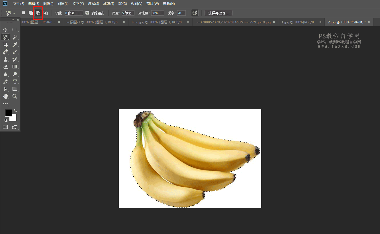Choose New Selection mode

tap(23, 13)
